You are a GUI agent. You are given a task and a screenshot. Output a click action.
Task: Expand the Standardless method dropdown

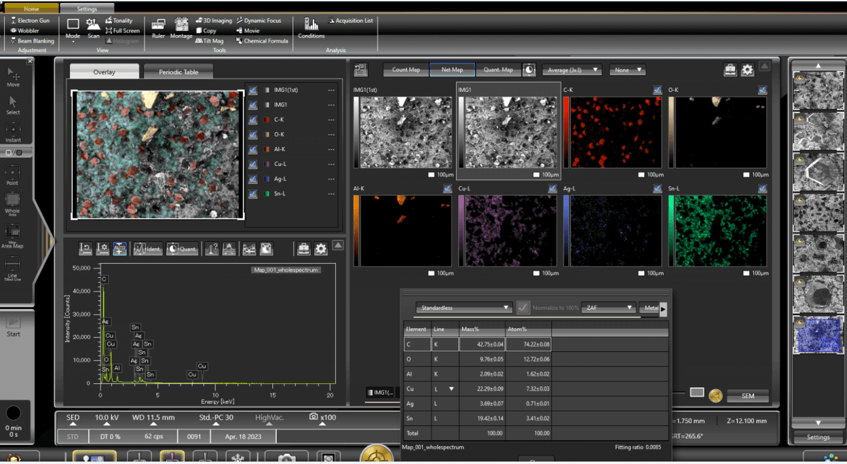click(463, 308)
